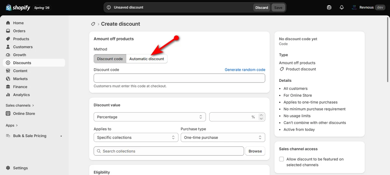Click the Online Store shop icon
The width and height of the screenshot is (390, 175).
(x=8, y=114)
